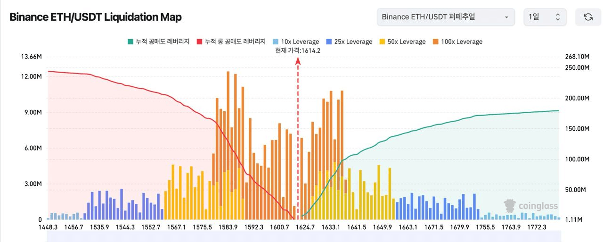Toggle the 누적 롱 공매도 레버리지 legend item
603x242 pixels.
[x=231, y=42]
